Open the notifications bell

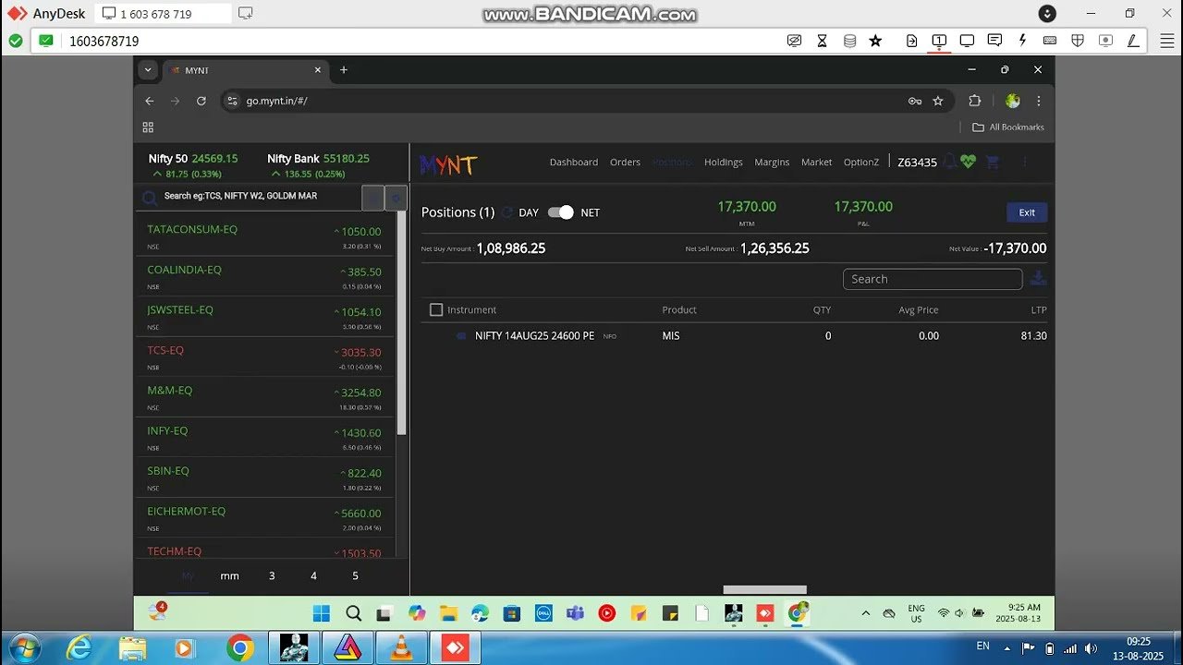(950, 162)
